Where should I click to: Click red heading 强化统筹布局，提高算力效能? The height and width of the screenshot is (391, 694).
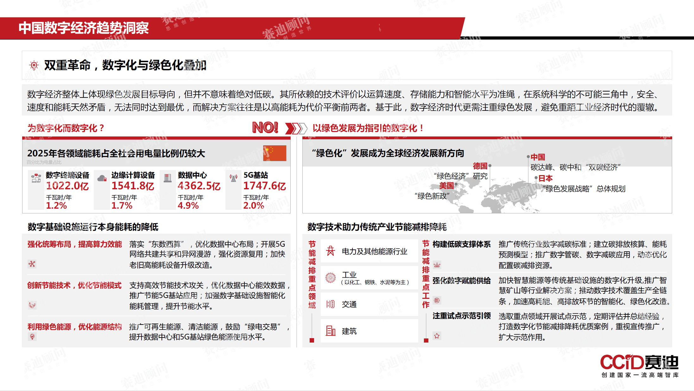tap(75, 244)
